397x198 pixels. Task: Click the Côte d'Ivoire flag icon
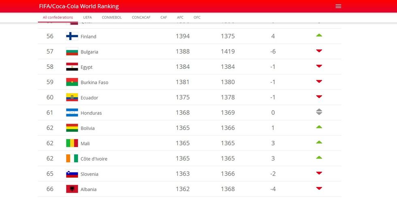click(x=72, y=159)
